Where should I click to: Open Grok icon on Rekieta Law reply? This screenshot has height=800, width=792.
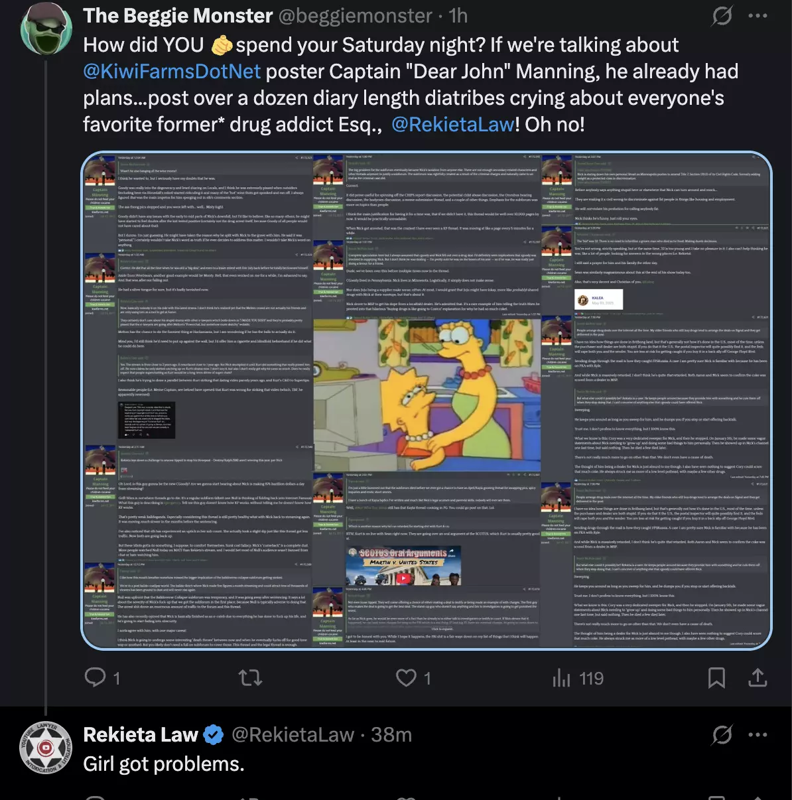(x=722, y=734)
